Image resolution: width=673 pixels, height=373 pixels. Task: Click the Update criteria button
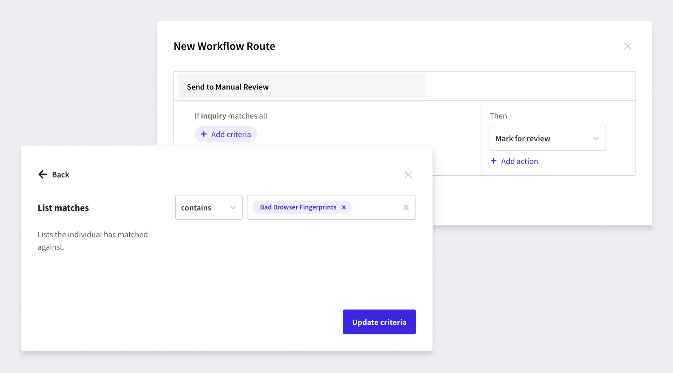click(x=379, y=322)
